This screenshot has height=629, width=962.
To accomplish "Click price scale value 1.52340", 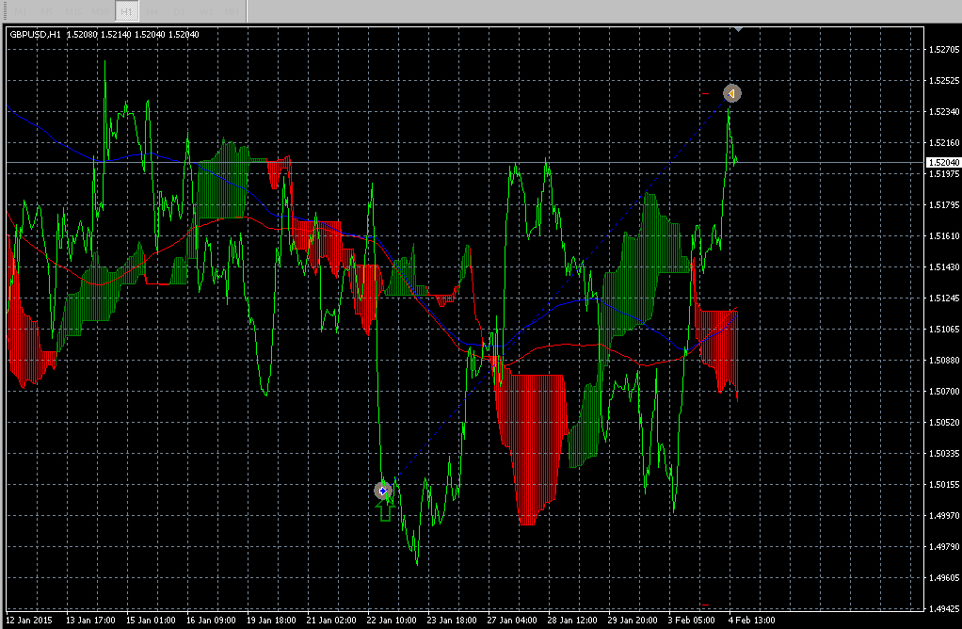I will [943, 112].
